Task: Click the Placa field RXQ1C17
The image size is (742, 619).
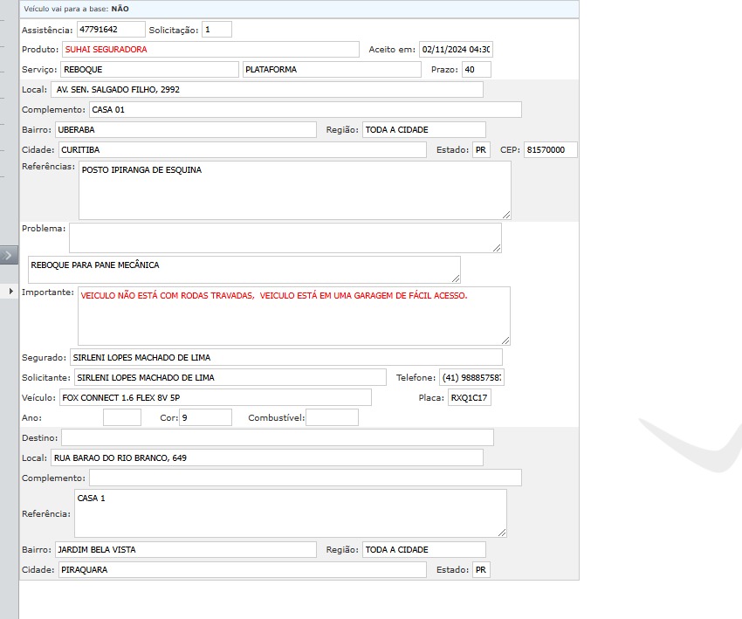Action: click(470, 398)
